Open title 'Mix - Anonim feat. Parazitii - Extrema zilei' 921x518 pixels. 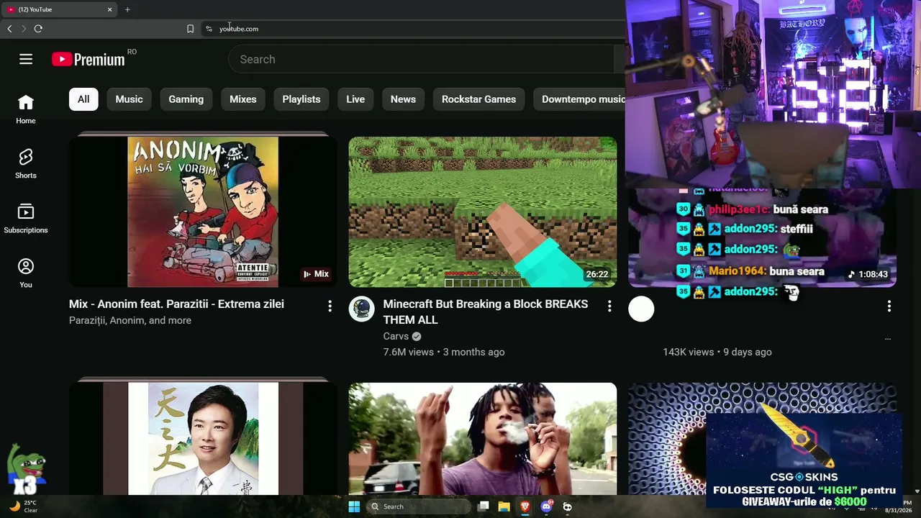(176, 304)
